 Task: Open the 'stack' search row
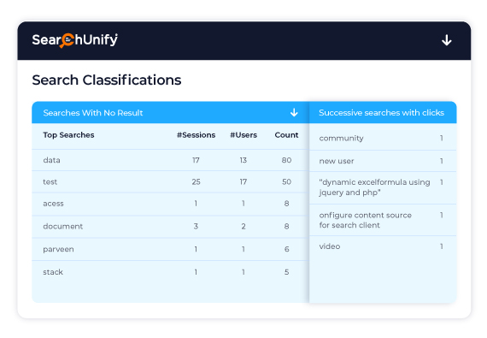tap(170, 272)
